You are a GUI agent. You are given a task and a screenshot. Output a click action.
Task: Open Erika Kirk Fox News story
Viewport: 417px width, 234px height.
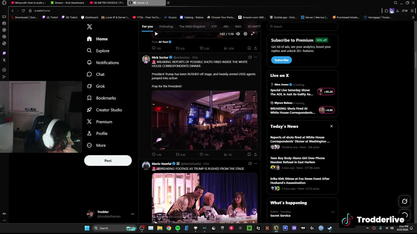tap(302, 184)
